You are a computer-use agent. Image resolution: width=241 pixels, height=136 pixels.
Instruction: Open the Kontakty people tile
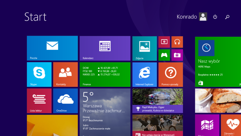[65, 74]
